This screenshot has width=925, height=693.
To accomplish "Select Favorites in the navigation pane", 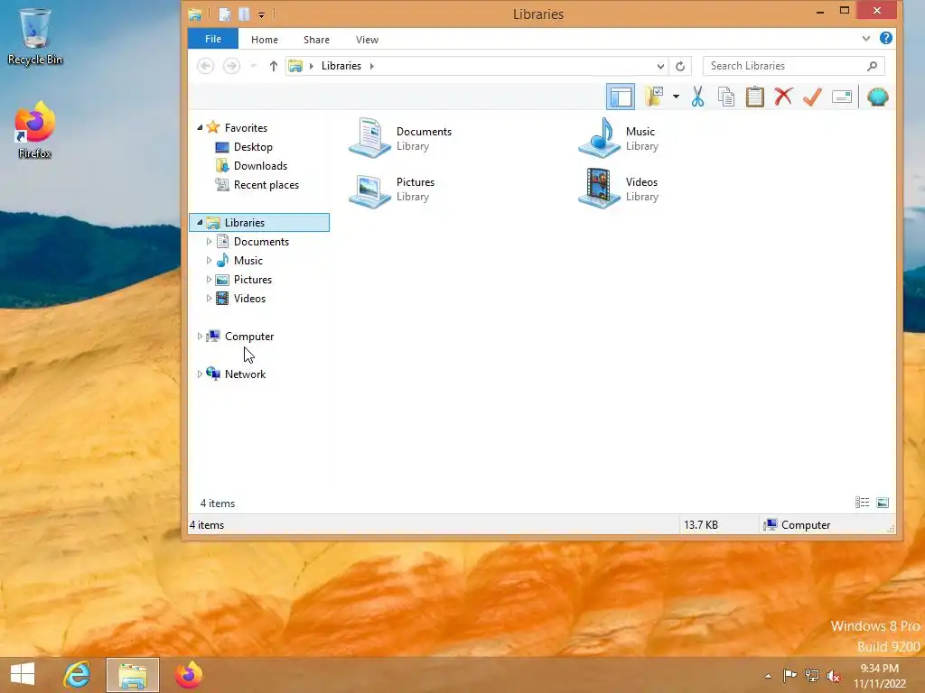I will (x=246, y=128).
